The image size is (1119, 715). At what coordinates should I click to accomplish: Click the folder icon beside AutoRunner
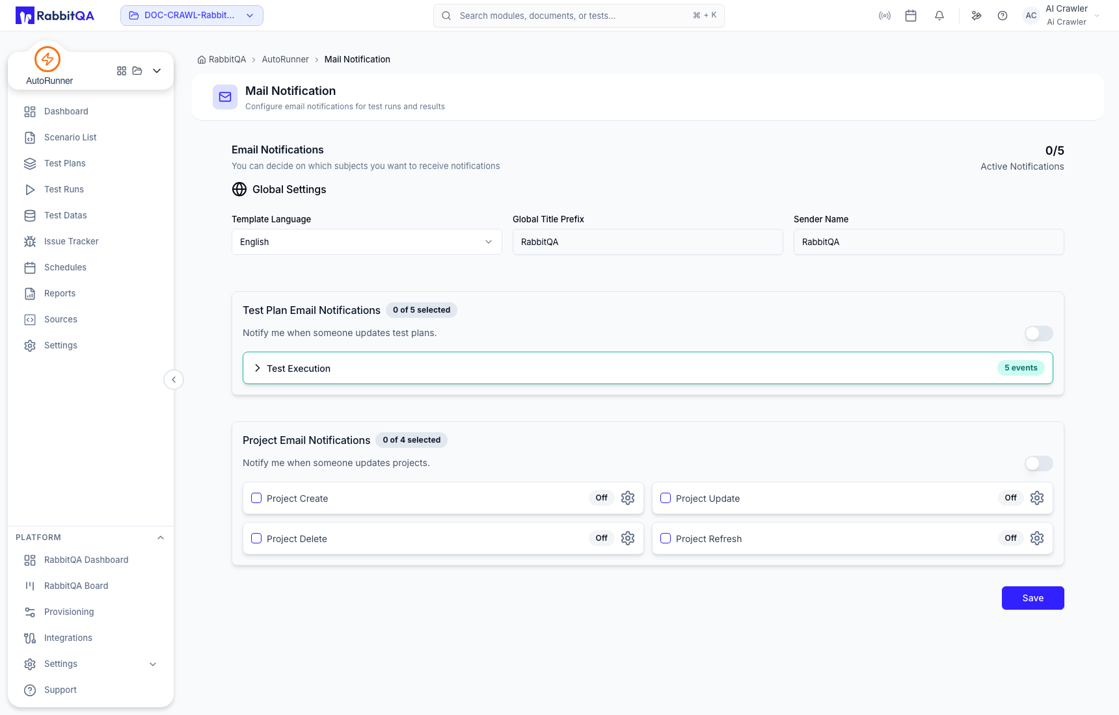coord(137,71)
